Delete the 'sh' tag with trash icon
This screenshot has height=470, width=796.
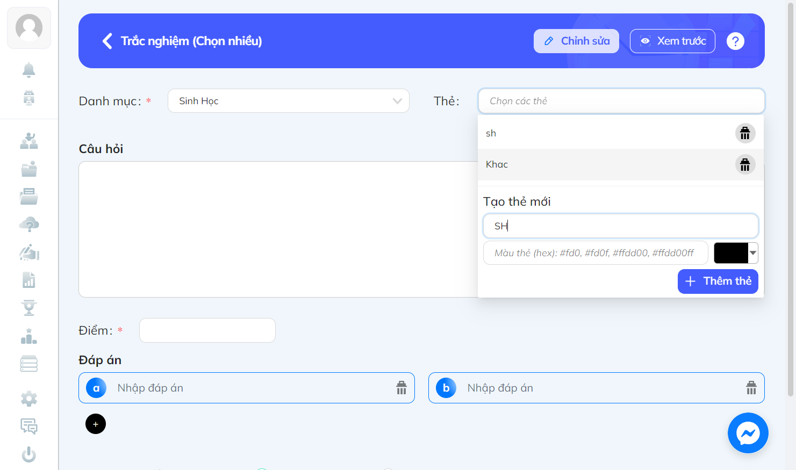[x=745, y=133]
